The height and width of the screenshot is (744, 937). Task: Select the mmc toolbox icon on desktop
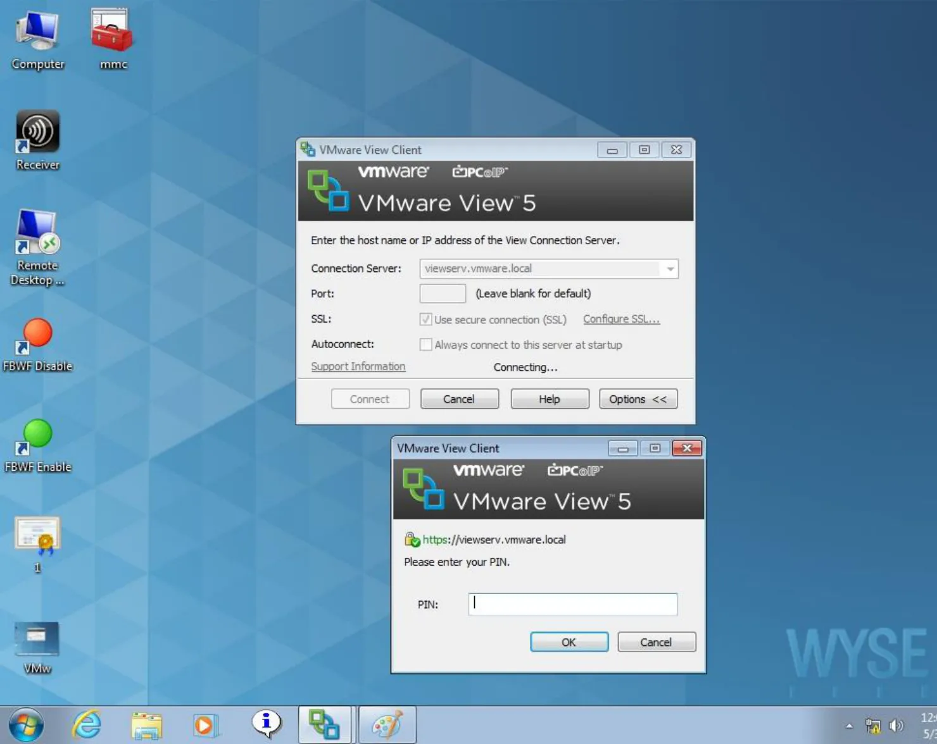(112, 39)
